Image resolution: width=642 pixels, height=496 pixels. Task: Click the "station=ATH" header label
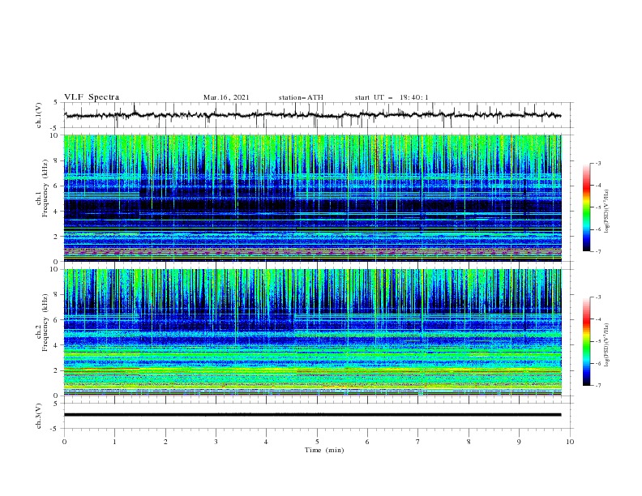(x=301, y=97)
